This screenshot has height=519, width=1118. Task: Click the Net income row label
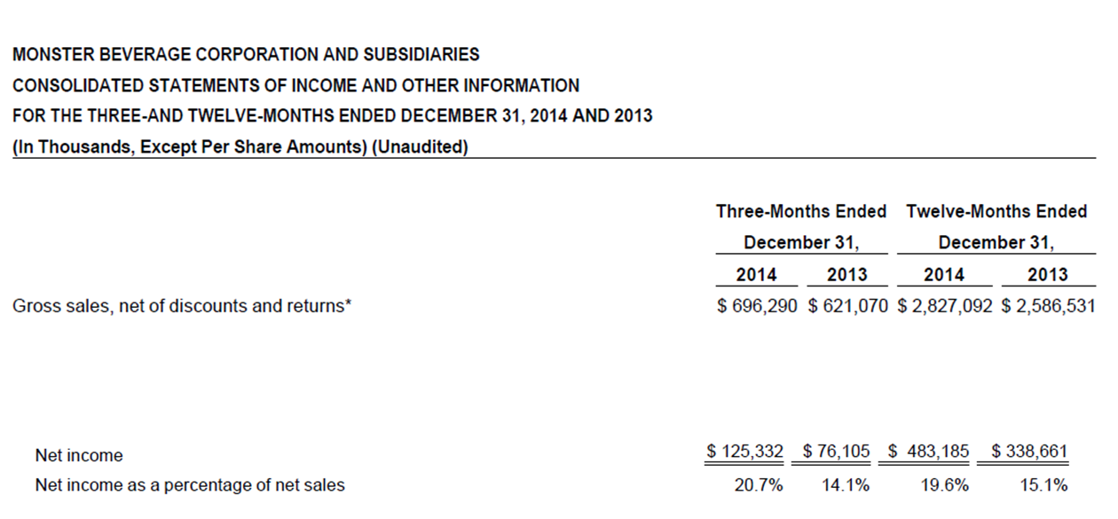[79, 456]
